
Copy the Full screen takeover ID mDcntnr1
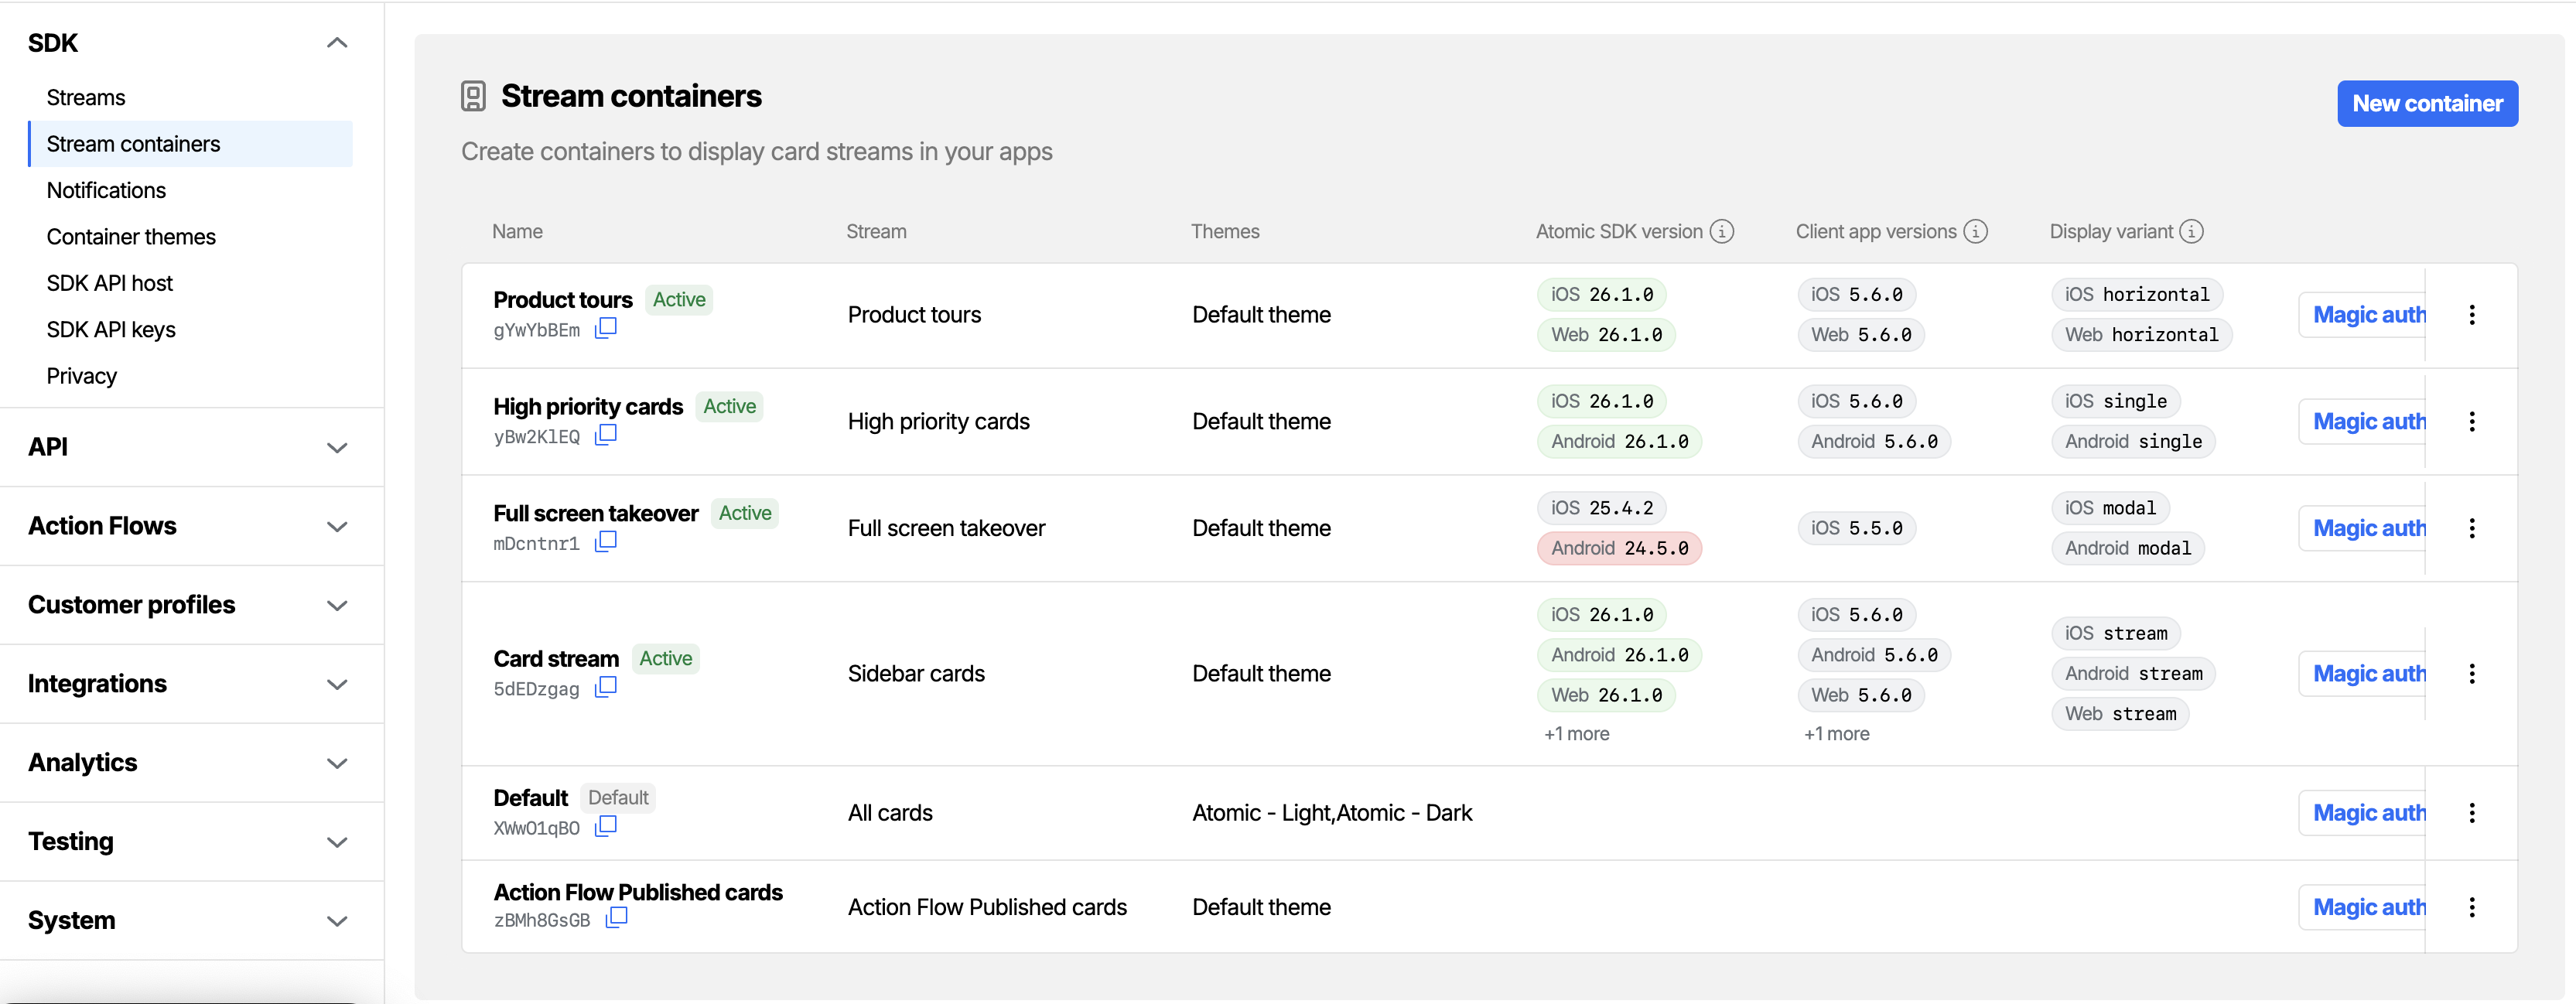606,542
